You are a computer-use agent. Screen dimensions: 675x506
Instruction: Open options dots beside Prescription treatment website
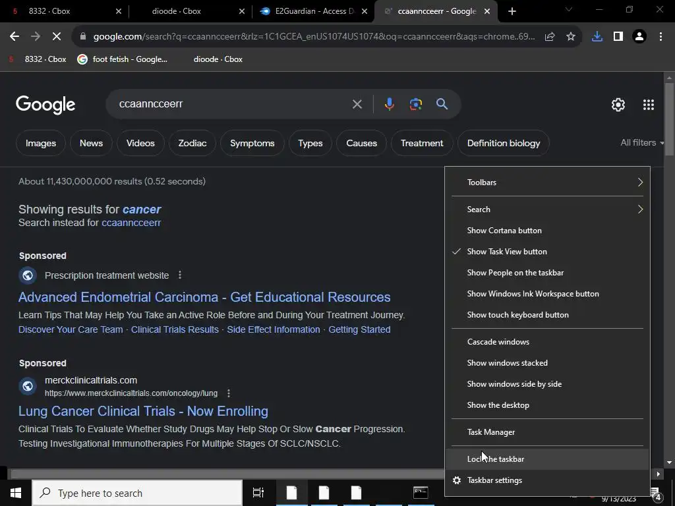coord(180,275)
